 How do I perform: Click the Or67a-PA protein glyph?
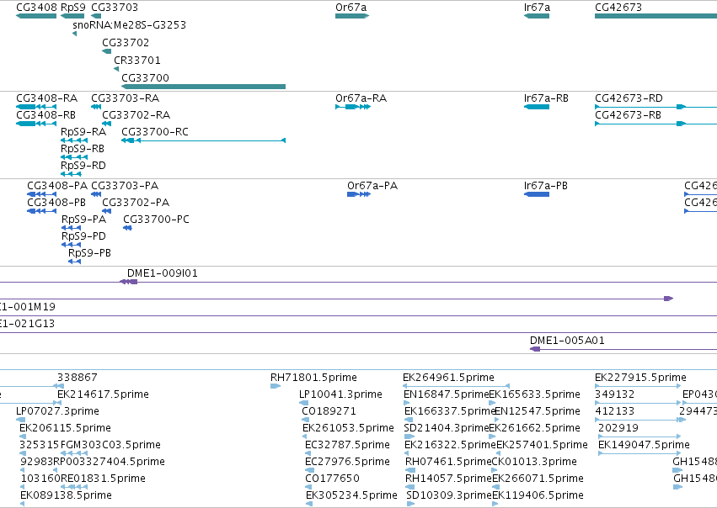(x=359, y=194)
